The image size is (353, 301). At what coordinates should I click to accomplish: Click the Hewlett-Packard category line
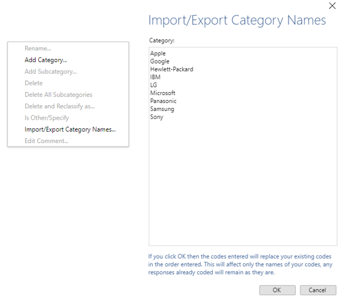pos(172,69)
